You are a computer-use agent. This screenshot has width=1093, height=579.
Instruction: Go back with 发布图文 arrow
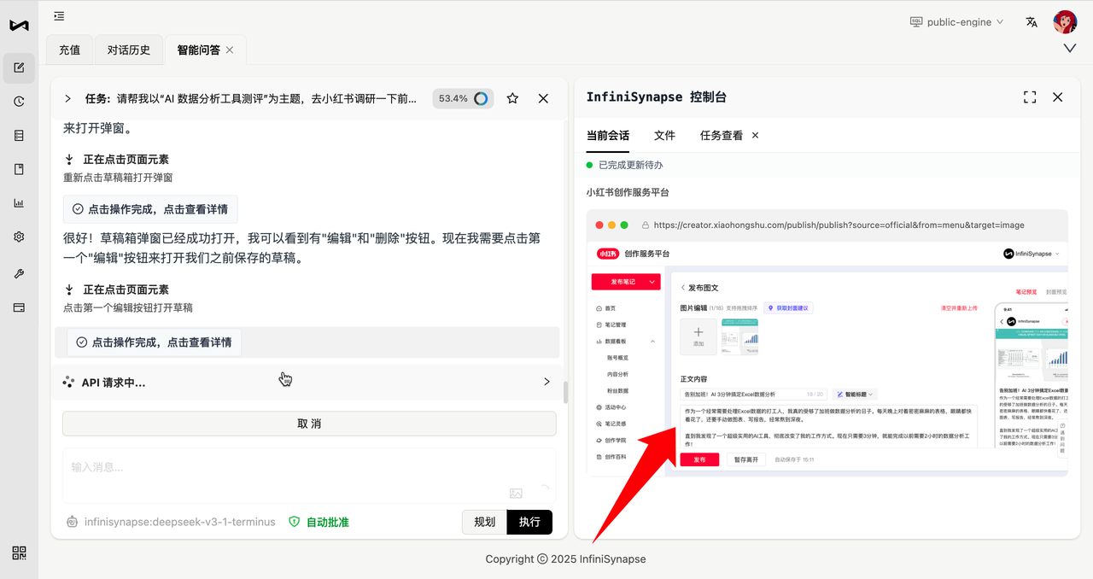pyautogui.click(x=683, y=289)
